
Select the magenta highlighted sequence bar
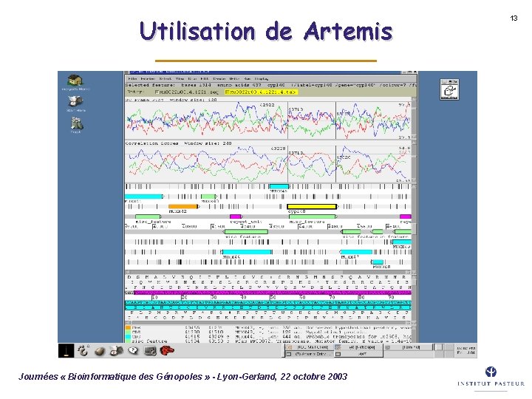tap(273, 293)
